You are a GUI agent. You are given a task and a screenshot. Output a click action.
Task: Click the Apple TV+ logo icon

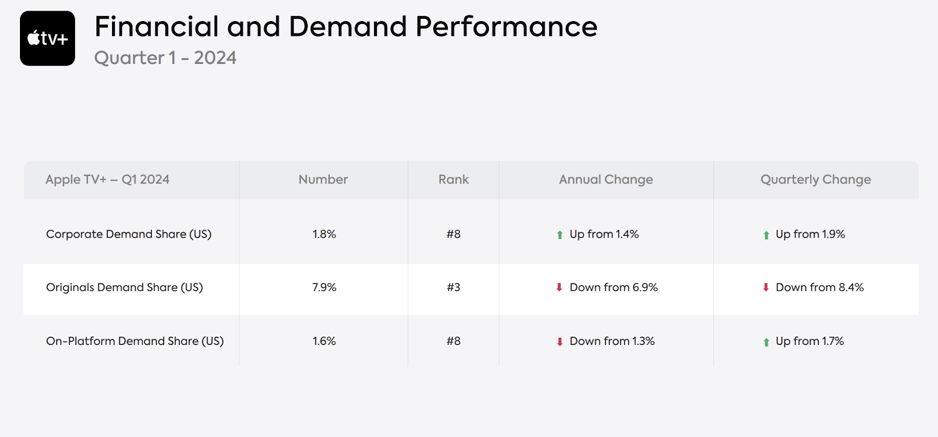(x=47, y=38)
